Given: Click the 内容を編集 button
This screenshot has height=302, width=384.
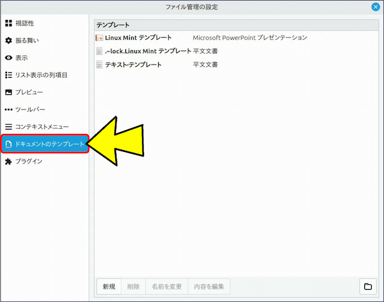Looking at the screenshot, I should pyautogui.click(x=209, y=287).
